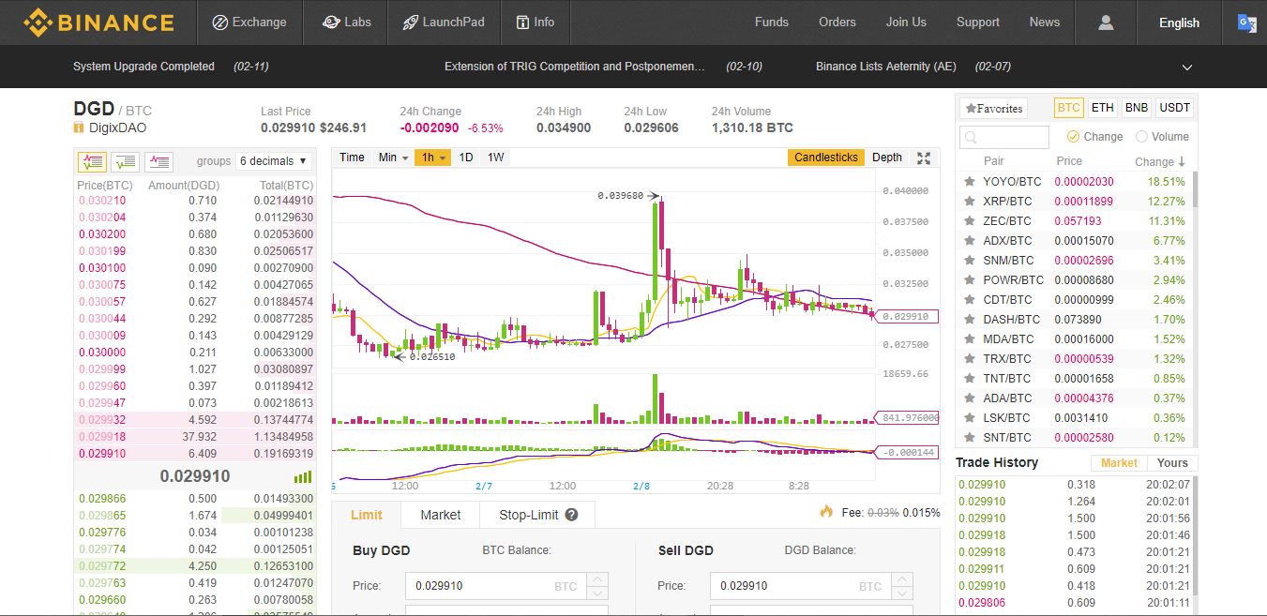Image resolution: width=1267 pixels, height=616 pixels.
Task: Star the TNT/BTC pair
Action: 970,379
